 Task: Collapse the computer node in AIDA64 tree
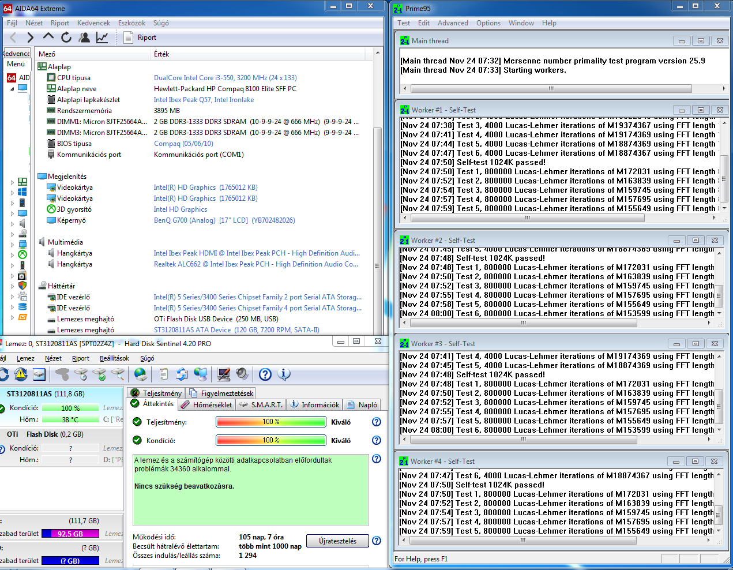click(12, 88)
